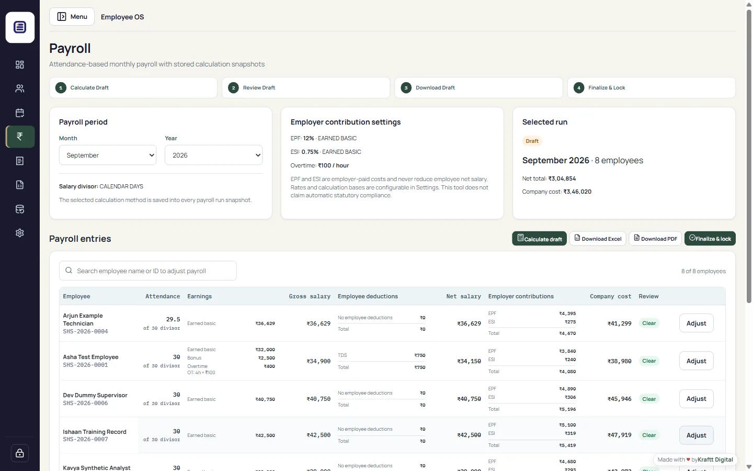Click step 3 Download Draft

tap(478, 88)
